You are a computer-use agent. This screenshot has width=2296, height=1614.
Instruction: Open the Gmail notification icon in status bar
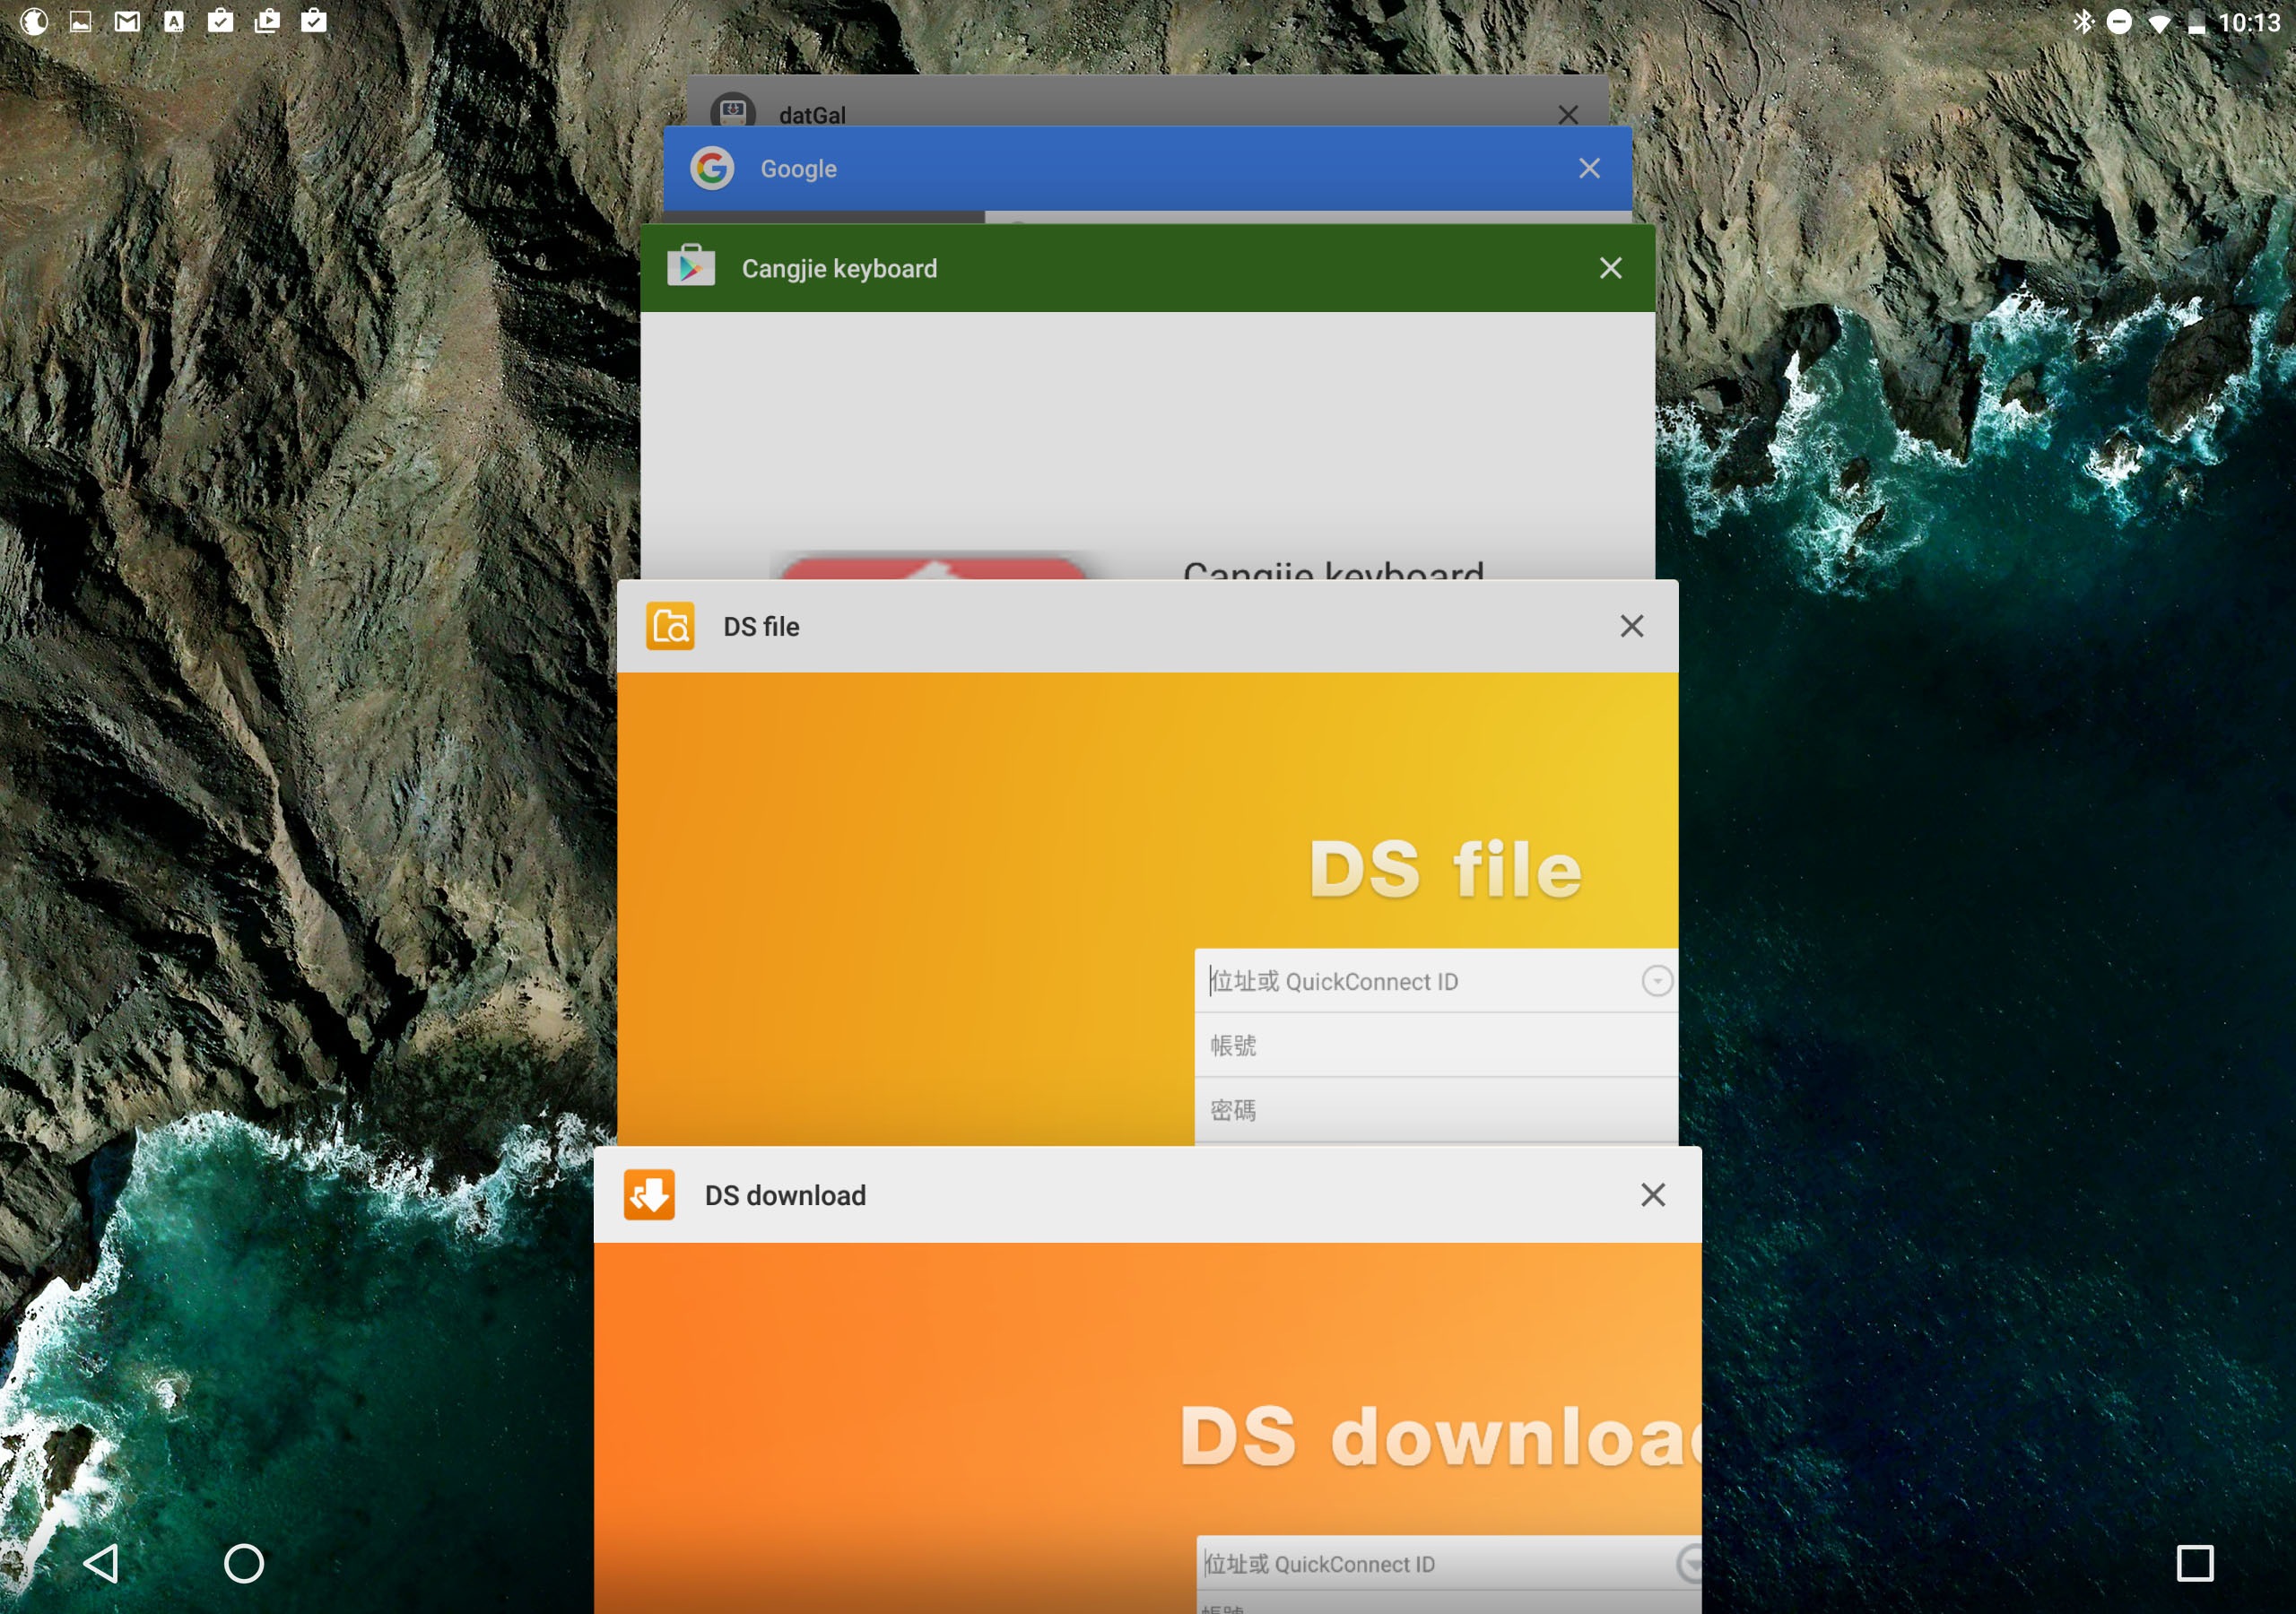click(127, 21)
